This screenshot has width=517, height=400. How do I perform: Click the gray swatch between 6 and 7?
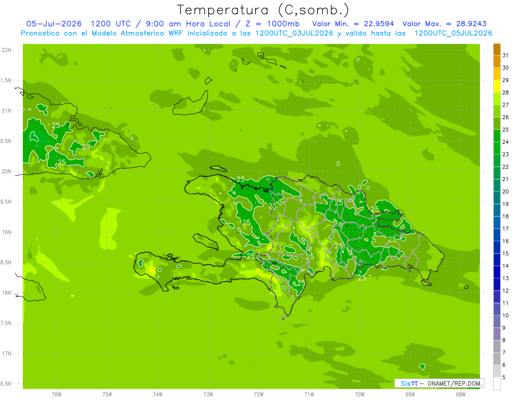497,359
